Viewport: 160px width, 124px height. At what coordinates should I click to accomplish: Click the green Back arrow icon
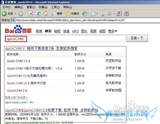(4, 14)
